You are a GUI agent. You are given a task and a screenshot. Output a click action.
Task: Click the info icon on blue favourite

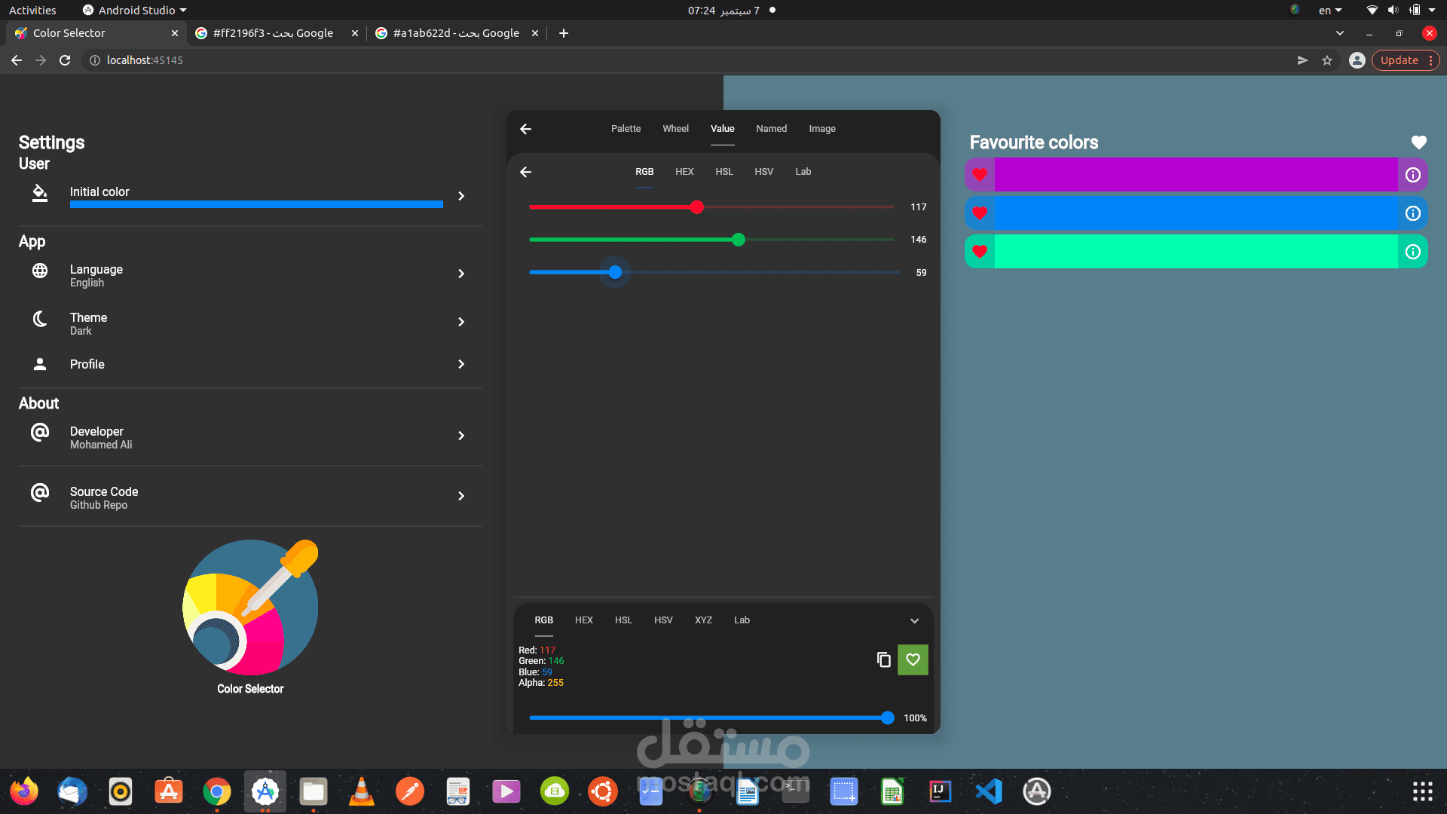(1412, 213)
